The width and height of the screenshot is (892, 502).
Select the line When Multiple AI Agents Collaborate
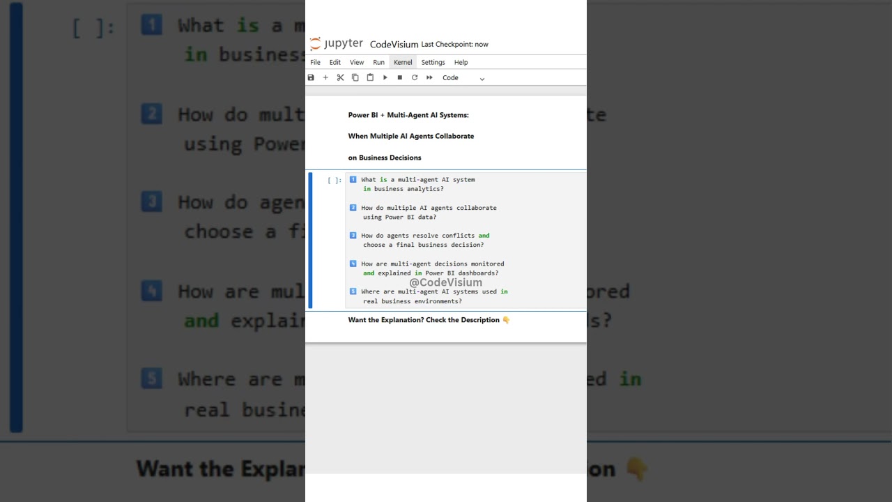click(x=411, y=136)
